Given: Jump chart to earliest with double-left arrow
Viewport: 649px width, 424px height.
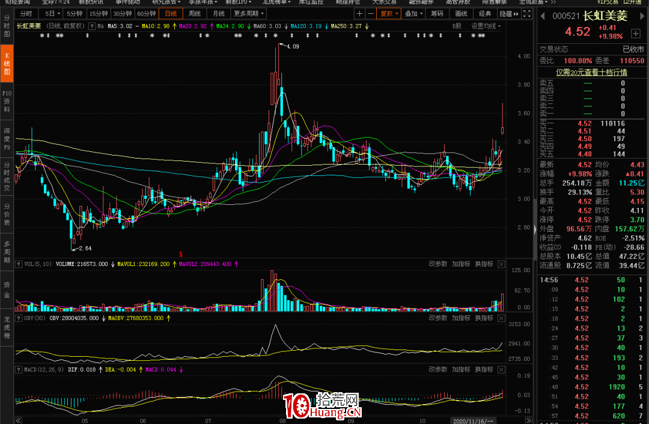Looking at the screenshot, I should click(x=18, y=420).
